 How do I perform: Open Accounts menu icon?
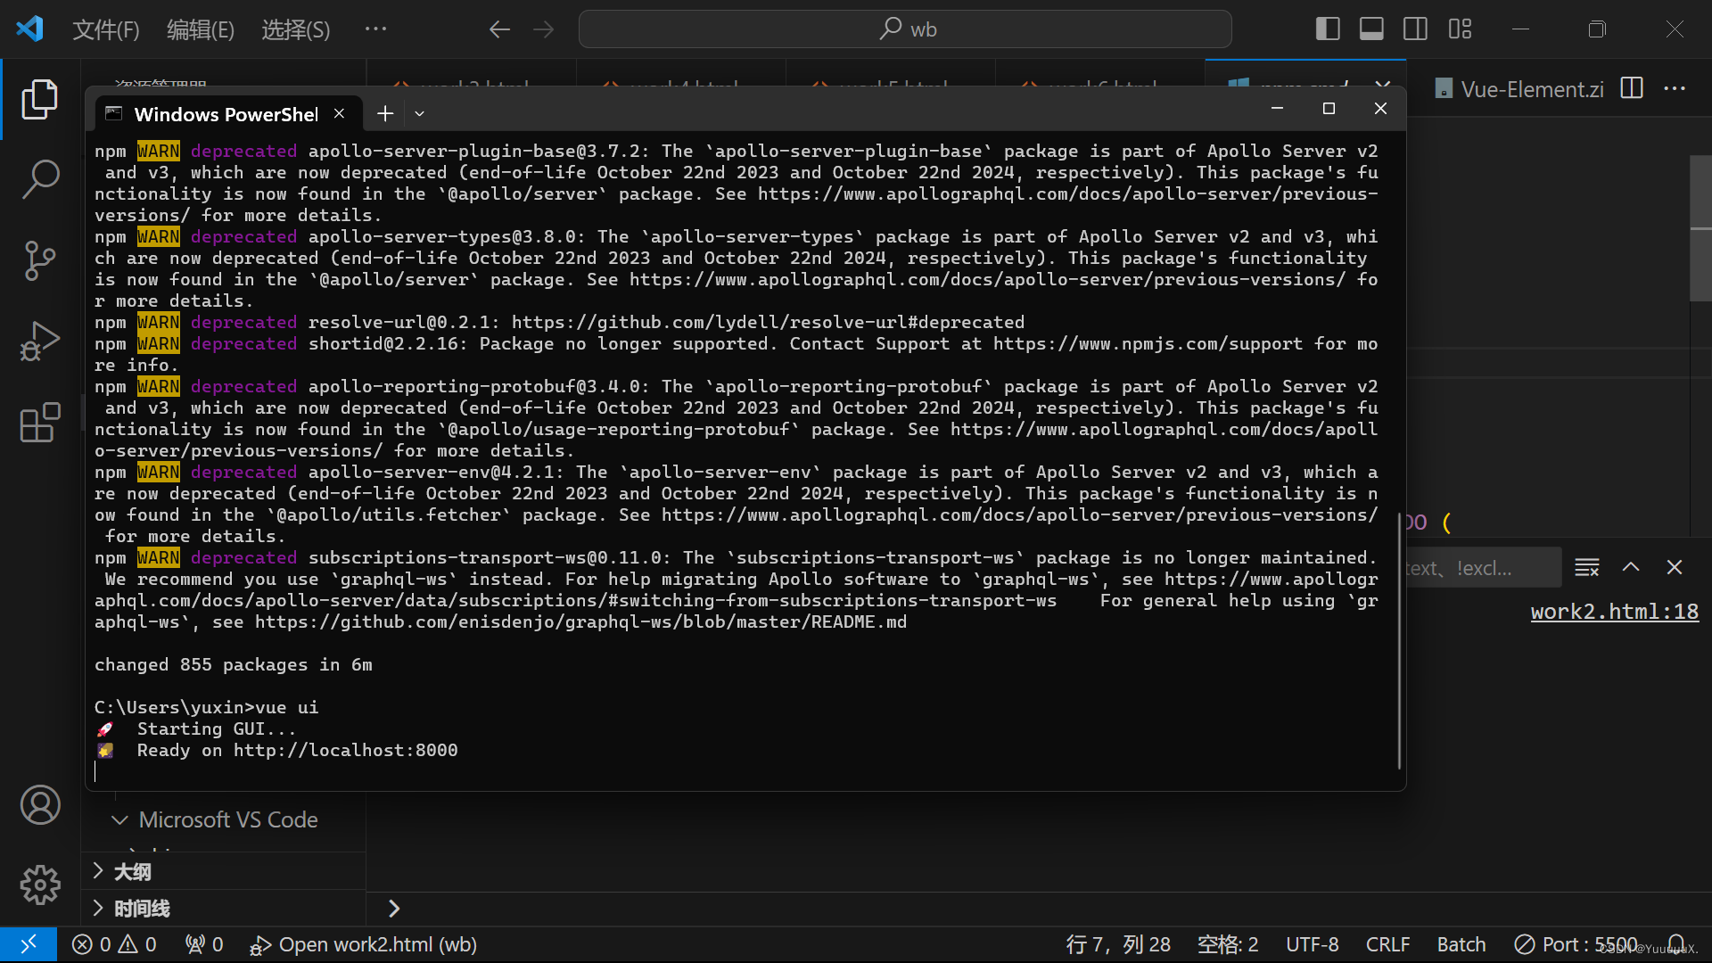[x=39, y=805]
